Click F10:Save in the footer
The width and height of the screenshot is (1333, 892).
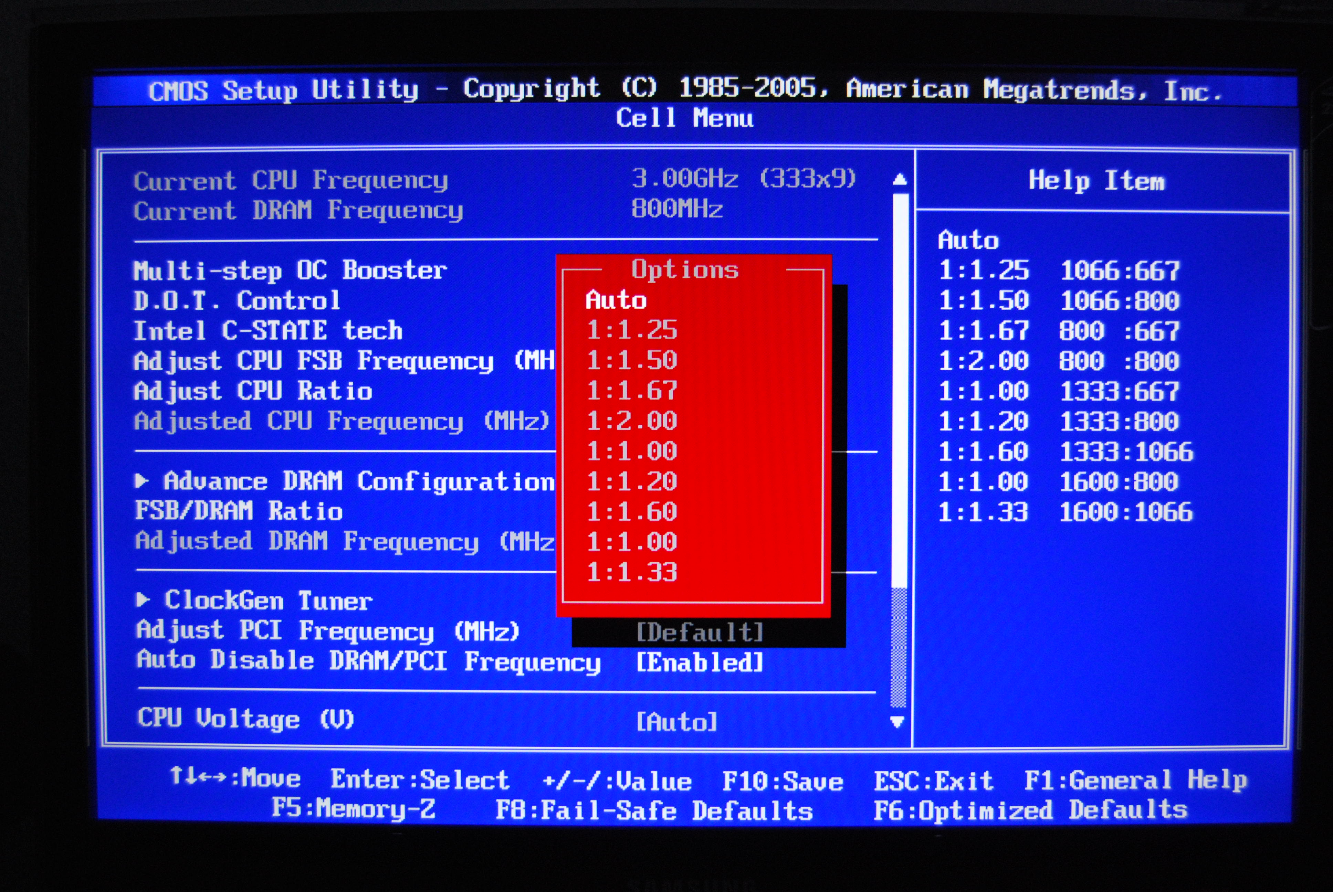pyautogui.click(x=782, y=781)
